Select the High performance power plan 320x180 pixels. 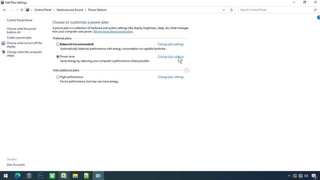57,77
